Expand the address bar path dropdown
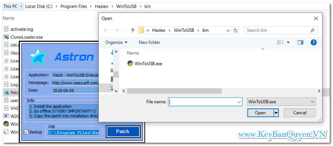The image size is (333, 146). [228, 31]
